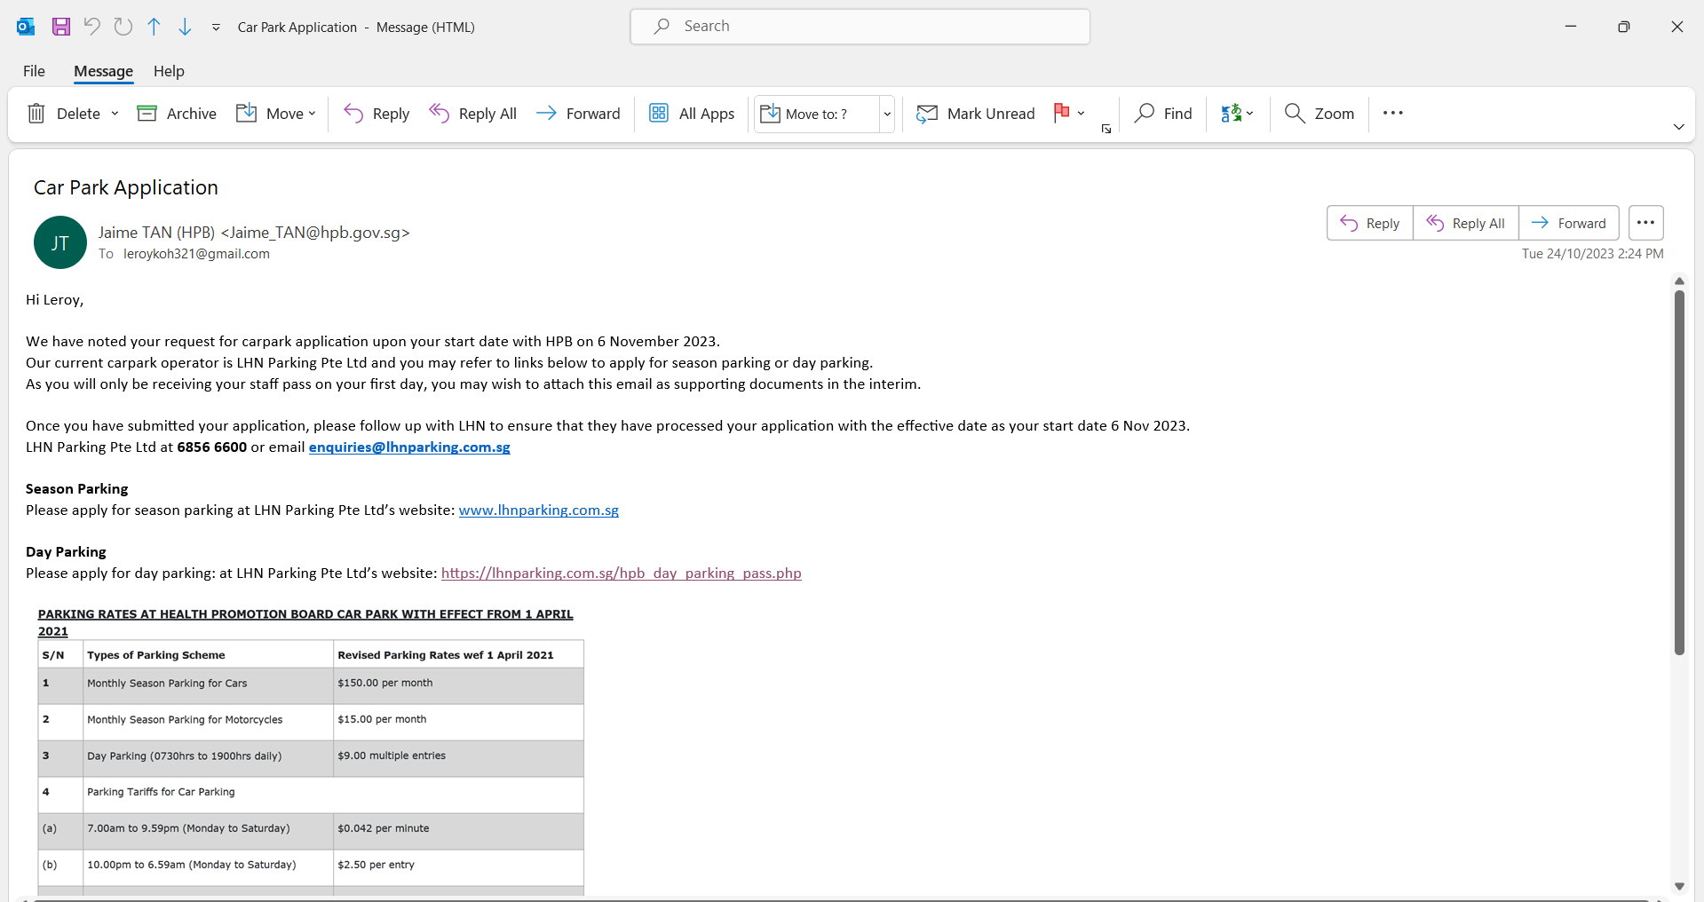Click the date 'Tue 24/10/2023 2:24 PM'
This screenshot has height=902, width=1704.
[1592, 254]
